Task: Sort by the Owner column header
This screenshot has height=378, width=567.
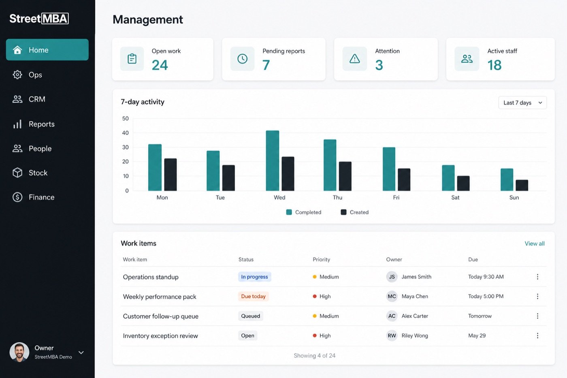Action: [x=394, y=259]
